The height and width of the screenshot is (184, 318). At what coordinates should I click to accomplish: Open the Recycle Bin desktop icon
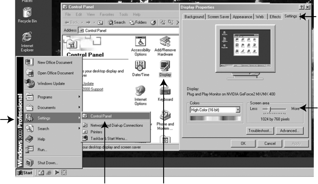27,15
